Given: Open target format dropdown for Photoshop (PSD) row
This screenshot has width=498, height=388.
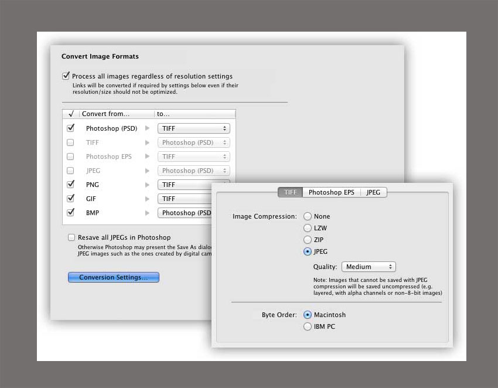Looking at the screenshot, I should (x=194, y=128).
